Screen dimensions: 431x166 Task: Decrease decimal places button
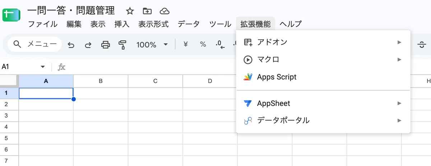click(220, 45)
